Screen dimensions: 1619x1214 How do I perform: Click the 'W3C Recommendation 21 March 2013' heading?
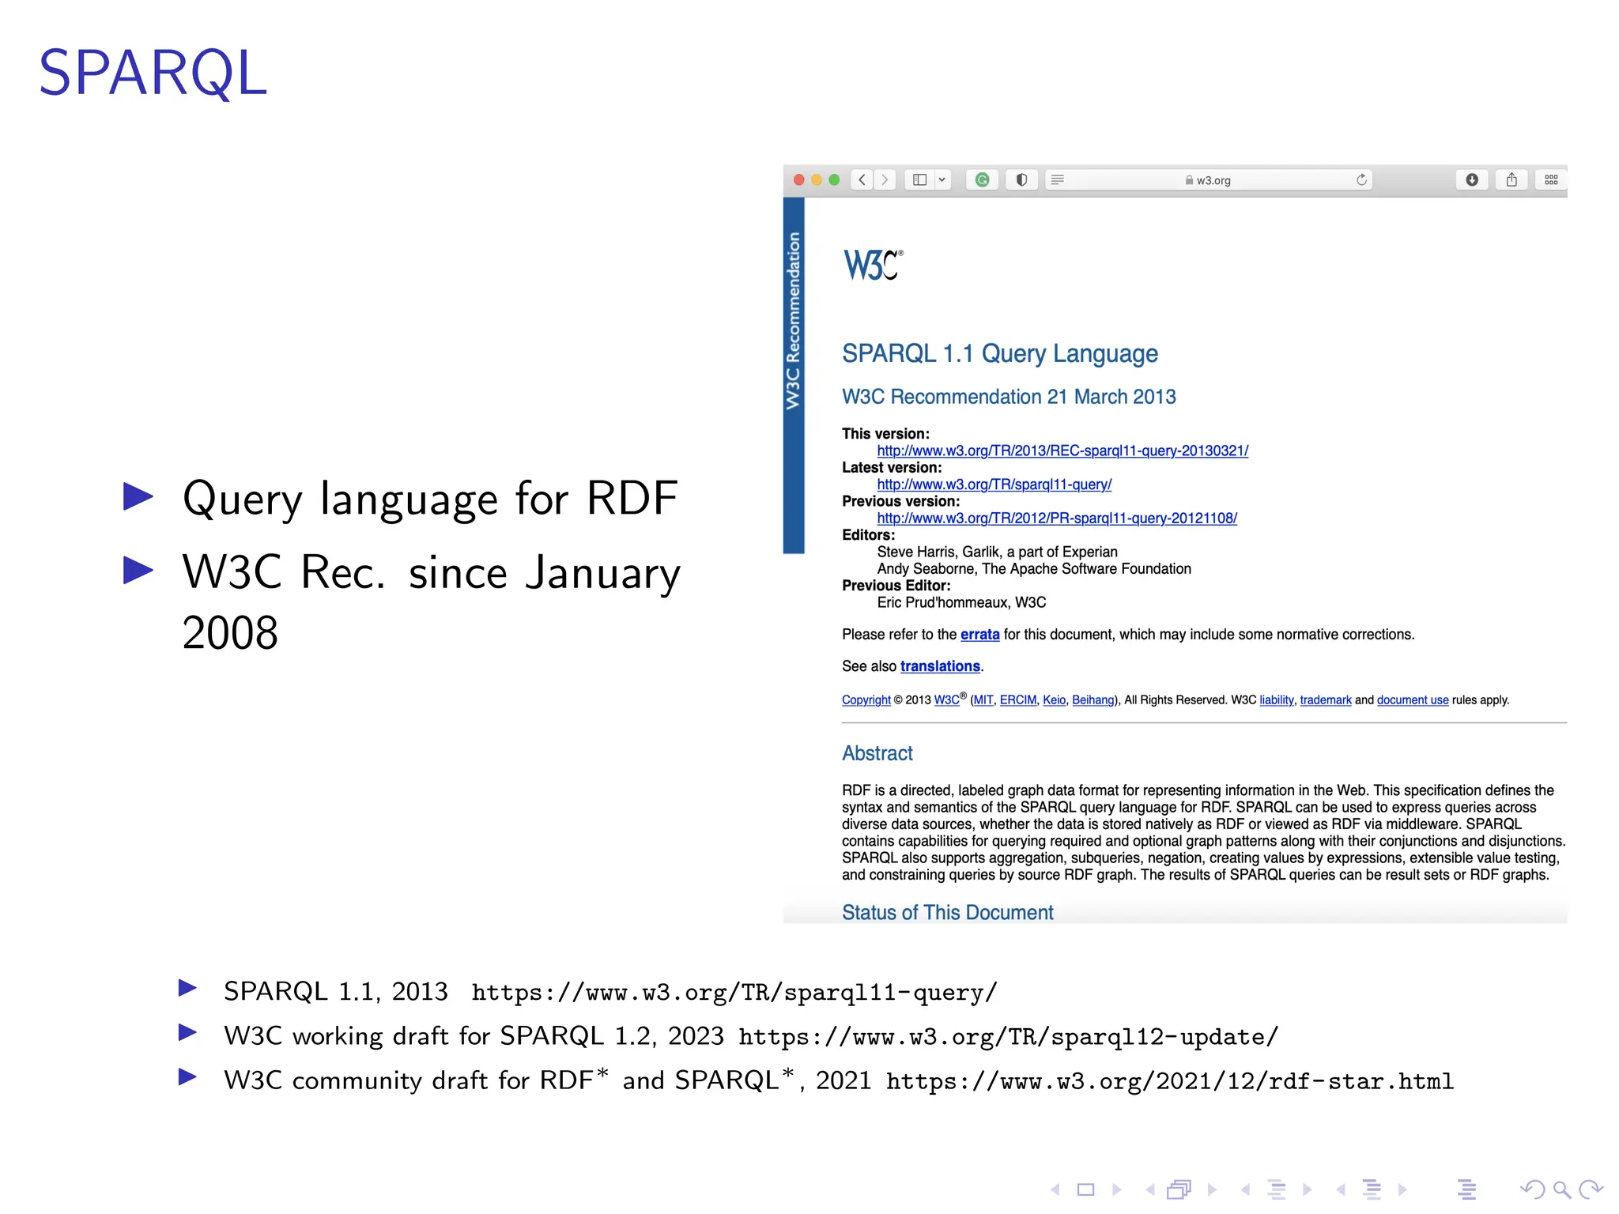[1009, 397]
